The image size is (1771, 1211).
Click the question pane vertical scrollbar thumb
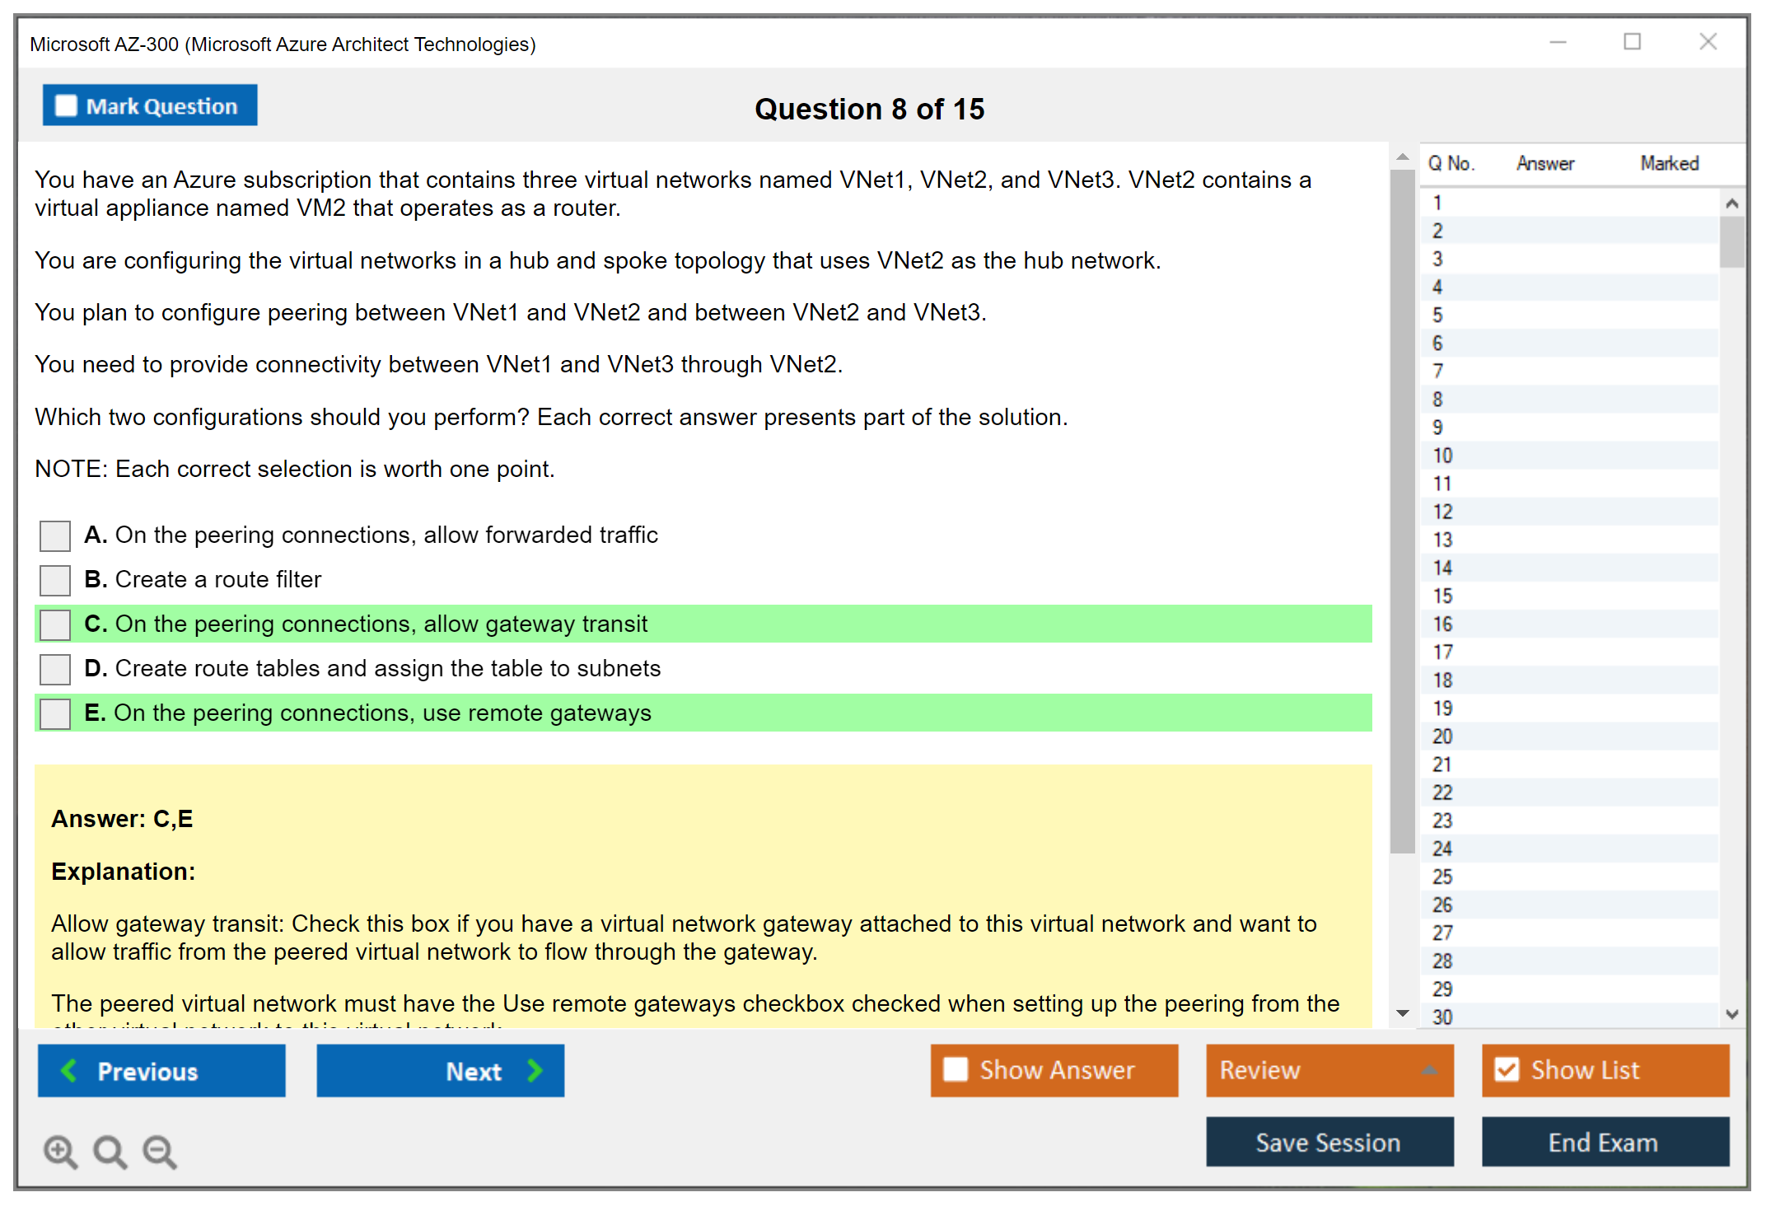click(x=1402, y=511)
